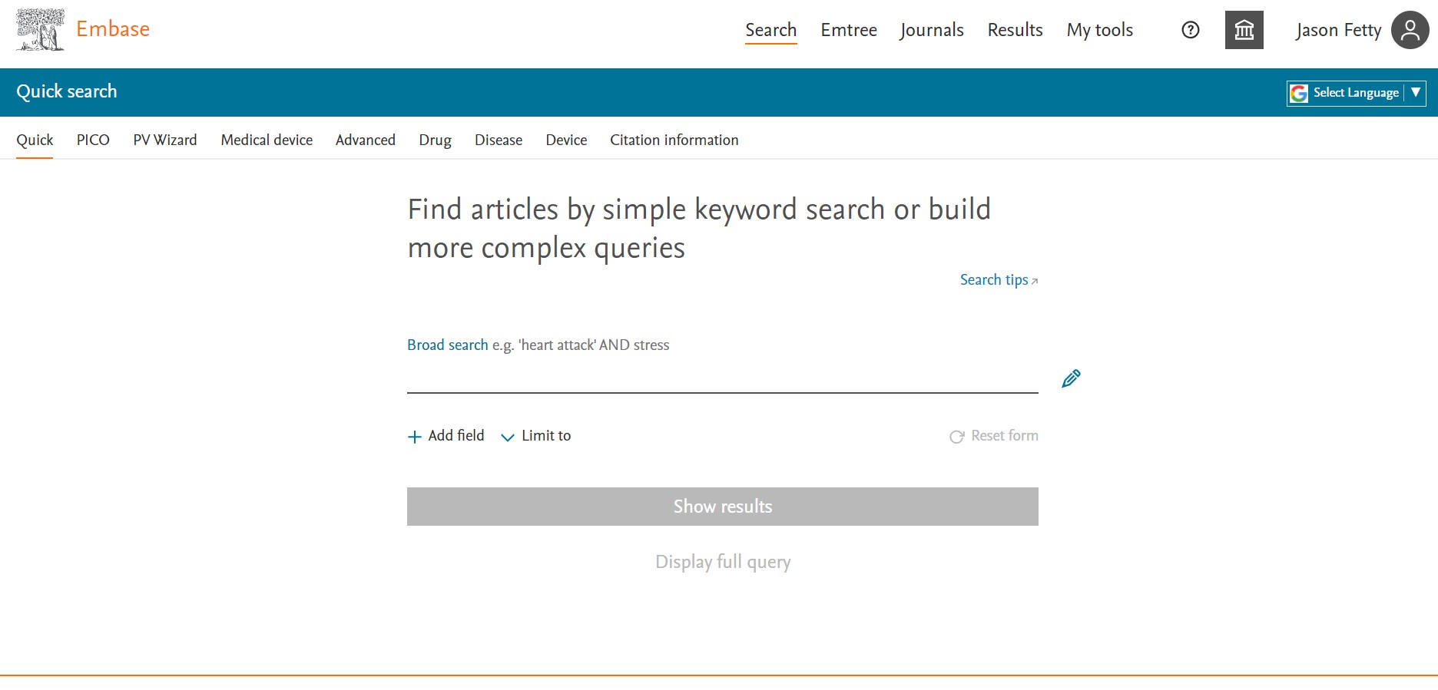Image resolution: width=1438 pixels, height=690 pixels.
Task: Go to the Journals page
Action: pyautogui.click(x=931, y=30)
